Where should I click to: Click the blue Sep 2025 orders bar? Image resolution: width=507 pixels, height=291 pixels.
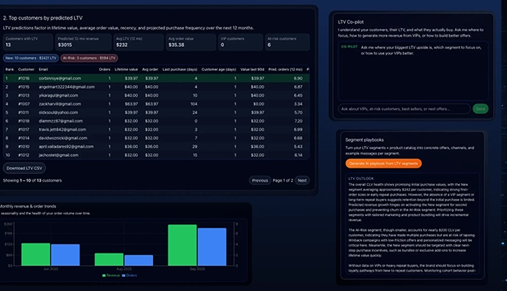point(212,247)
